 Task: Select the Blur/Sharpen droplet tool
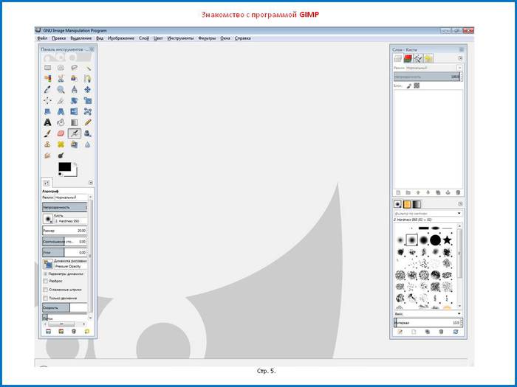[88, 144]
